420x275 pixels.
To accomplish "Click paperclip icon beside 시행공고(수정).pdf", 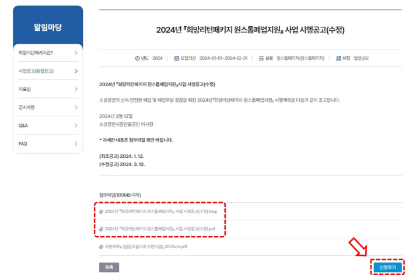I will 101,229.
